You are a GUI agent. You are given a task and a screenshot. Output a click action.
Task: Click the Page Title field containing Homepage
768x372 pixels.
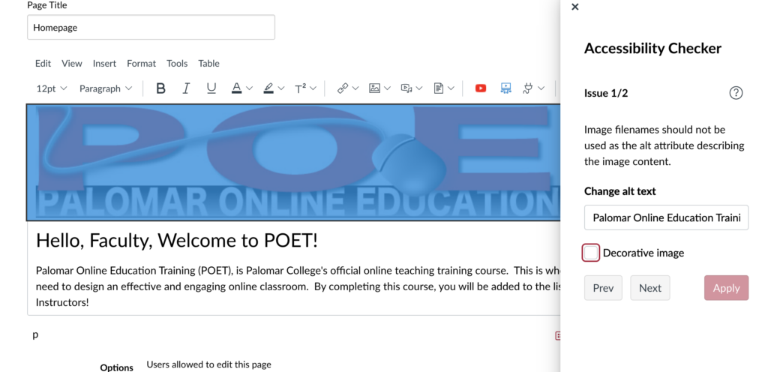(x=151, y=28)
